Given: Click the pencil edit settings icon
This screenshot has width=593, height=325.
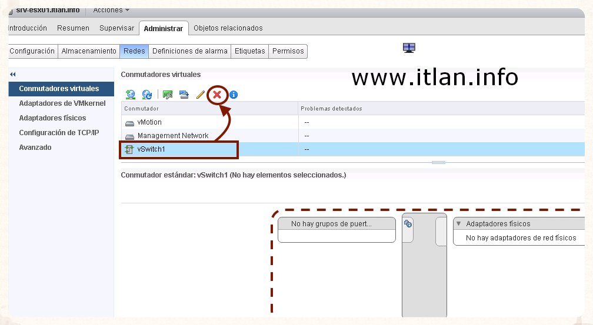Looking at the screenshot, I should coord(200,94).
